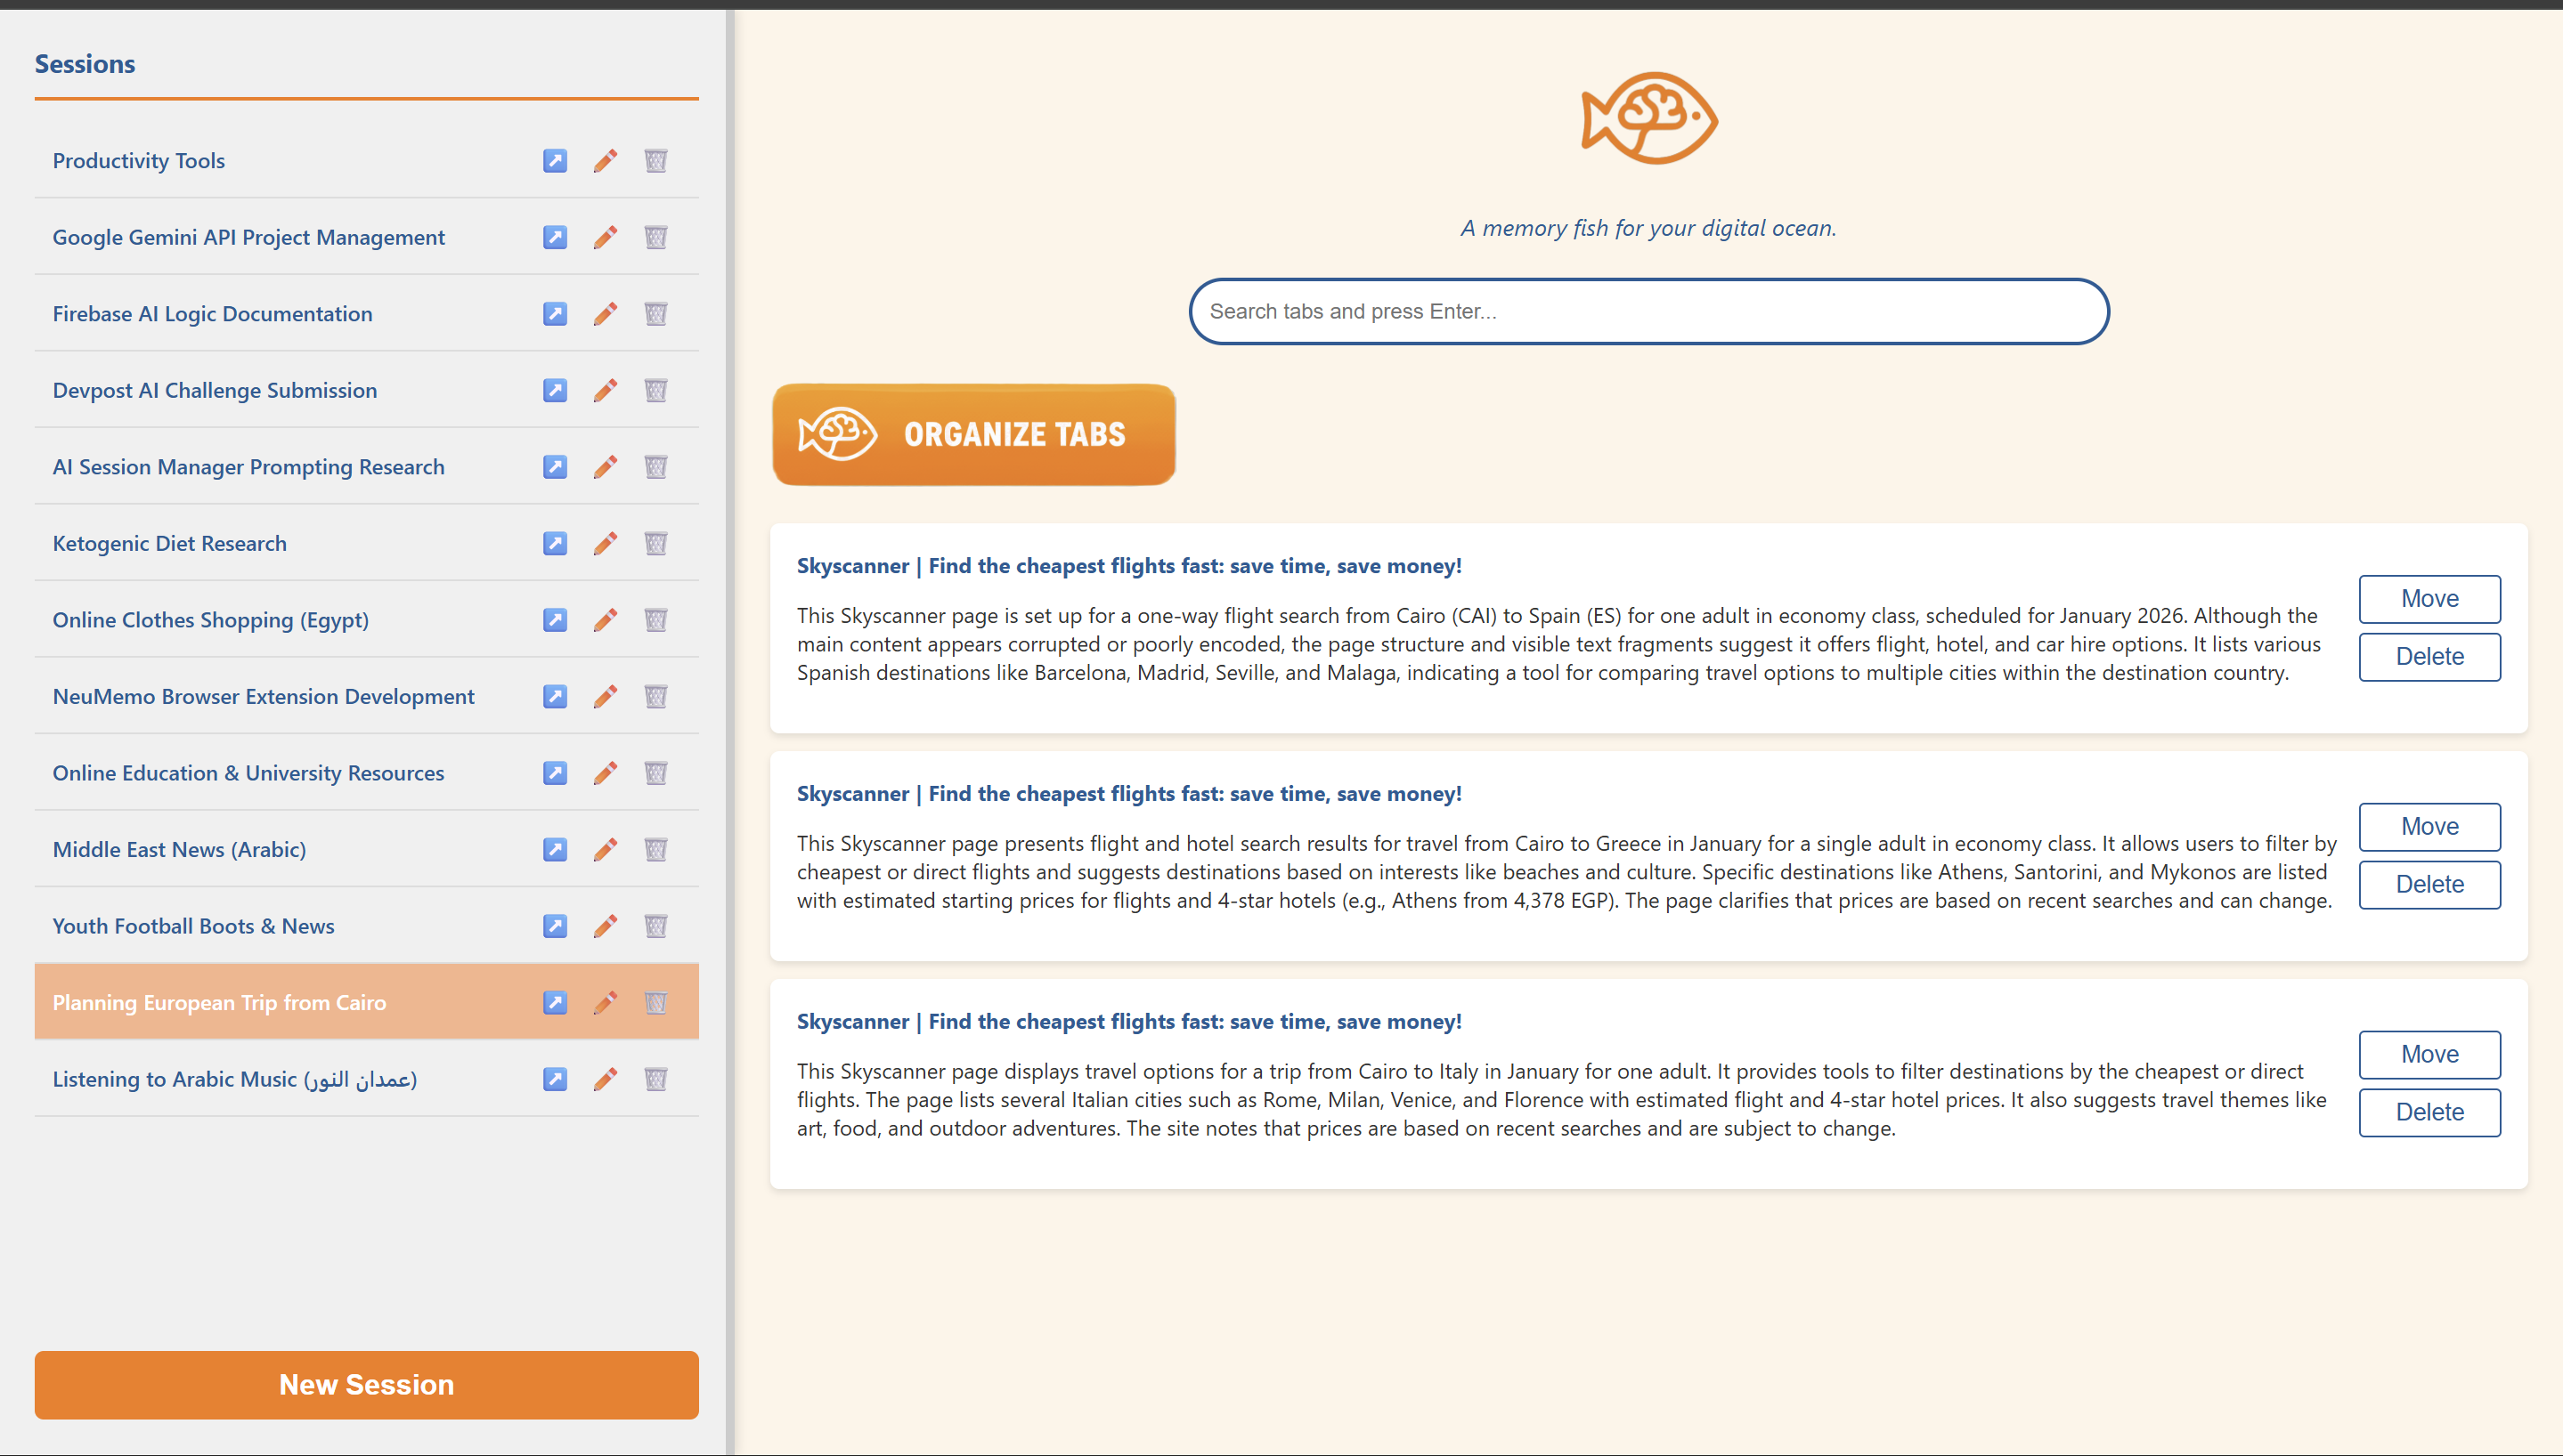Open Listening to Arabic Music session icon

[x=554, y=1079]
